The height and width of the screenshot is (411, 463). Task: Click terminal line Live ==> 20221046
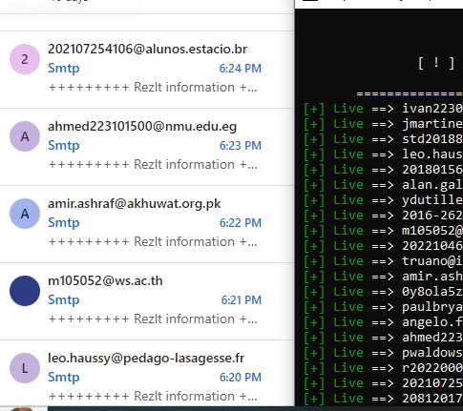pos(383,246)
